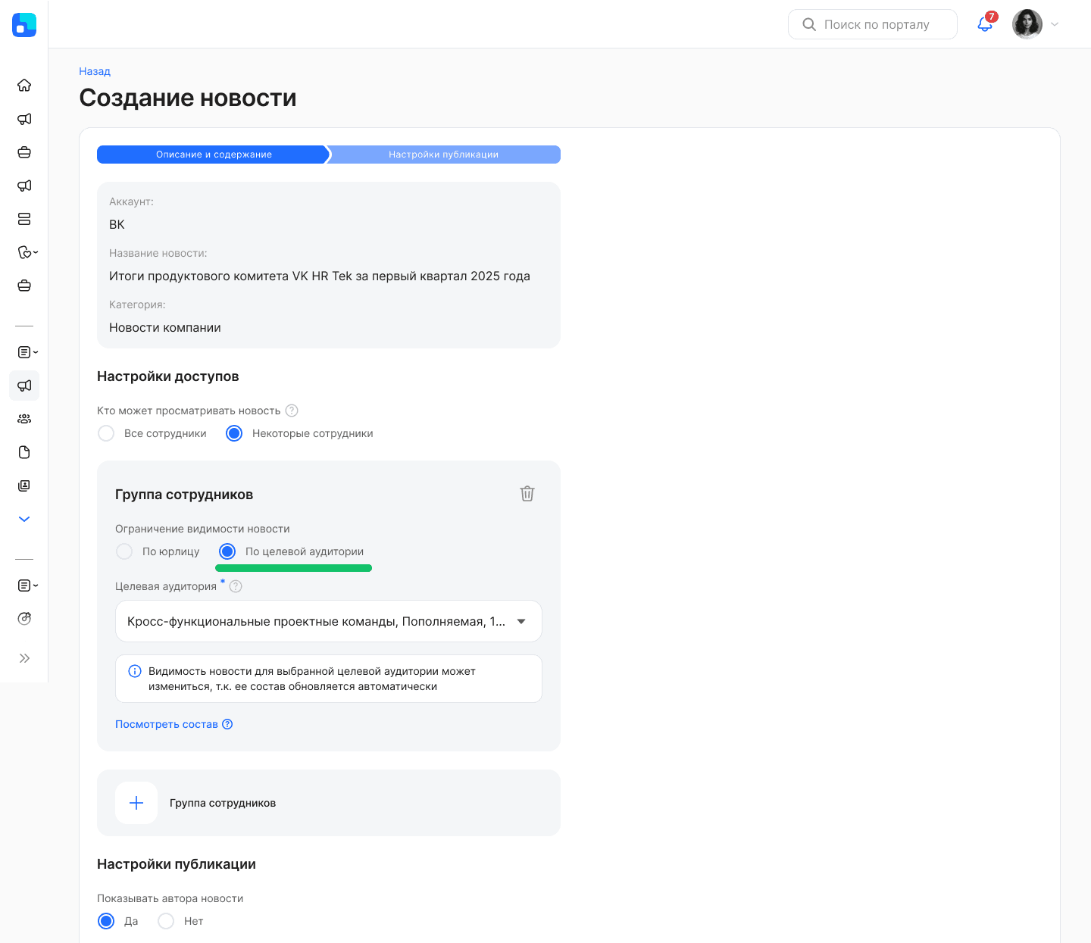Show help tooltip next to Целевая аудитория
Screen dimensions: 1091x943
pos(236,586)
